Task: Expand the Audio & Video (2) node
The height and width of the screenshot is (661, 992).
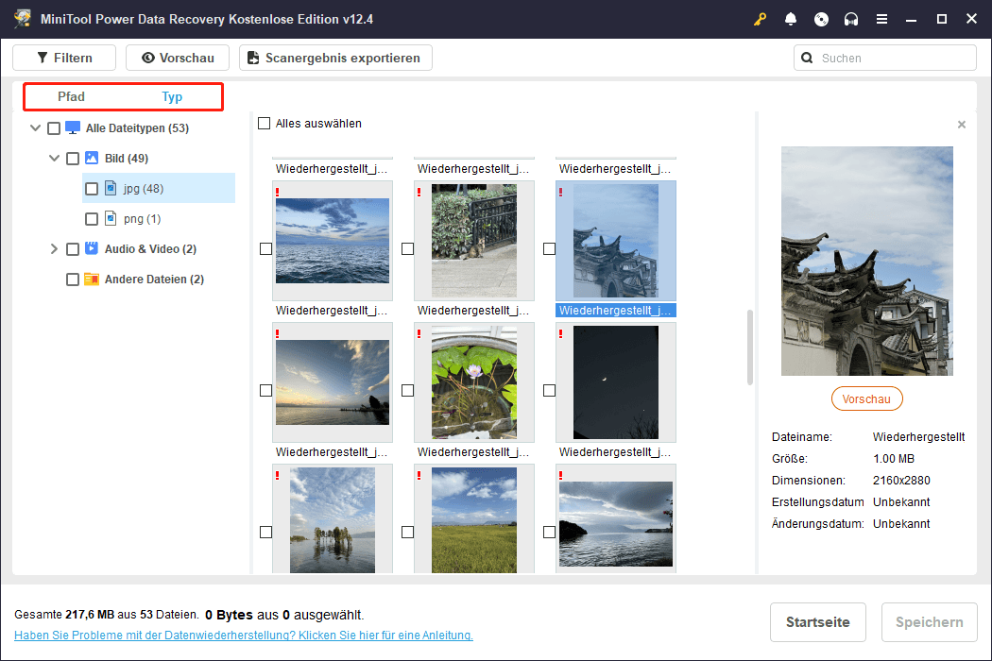Action: coord(55,248)
